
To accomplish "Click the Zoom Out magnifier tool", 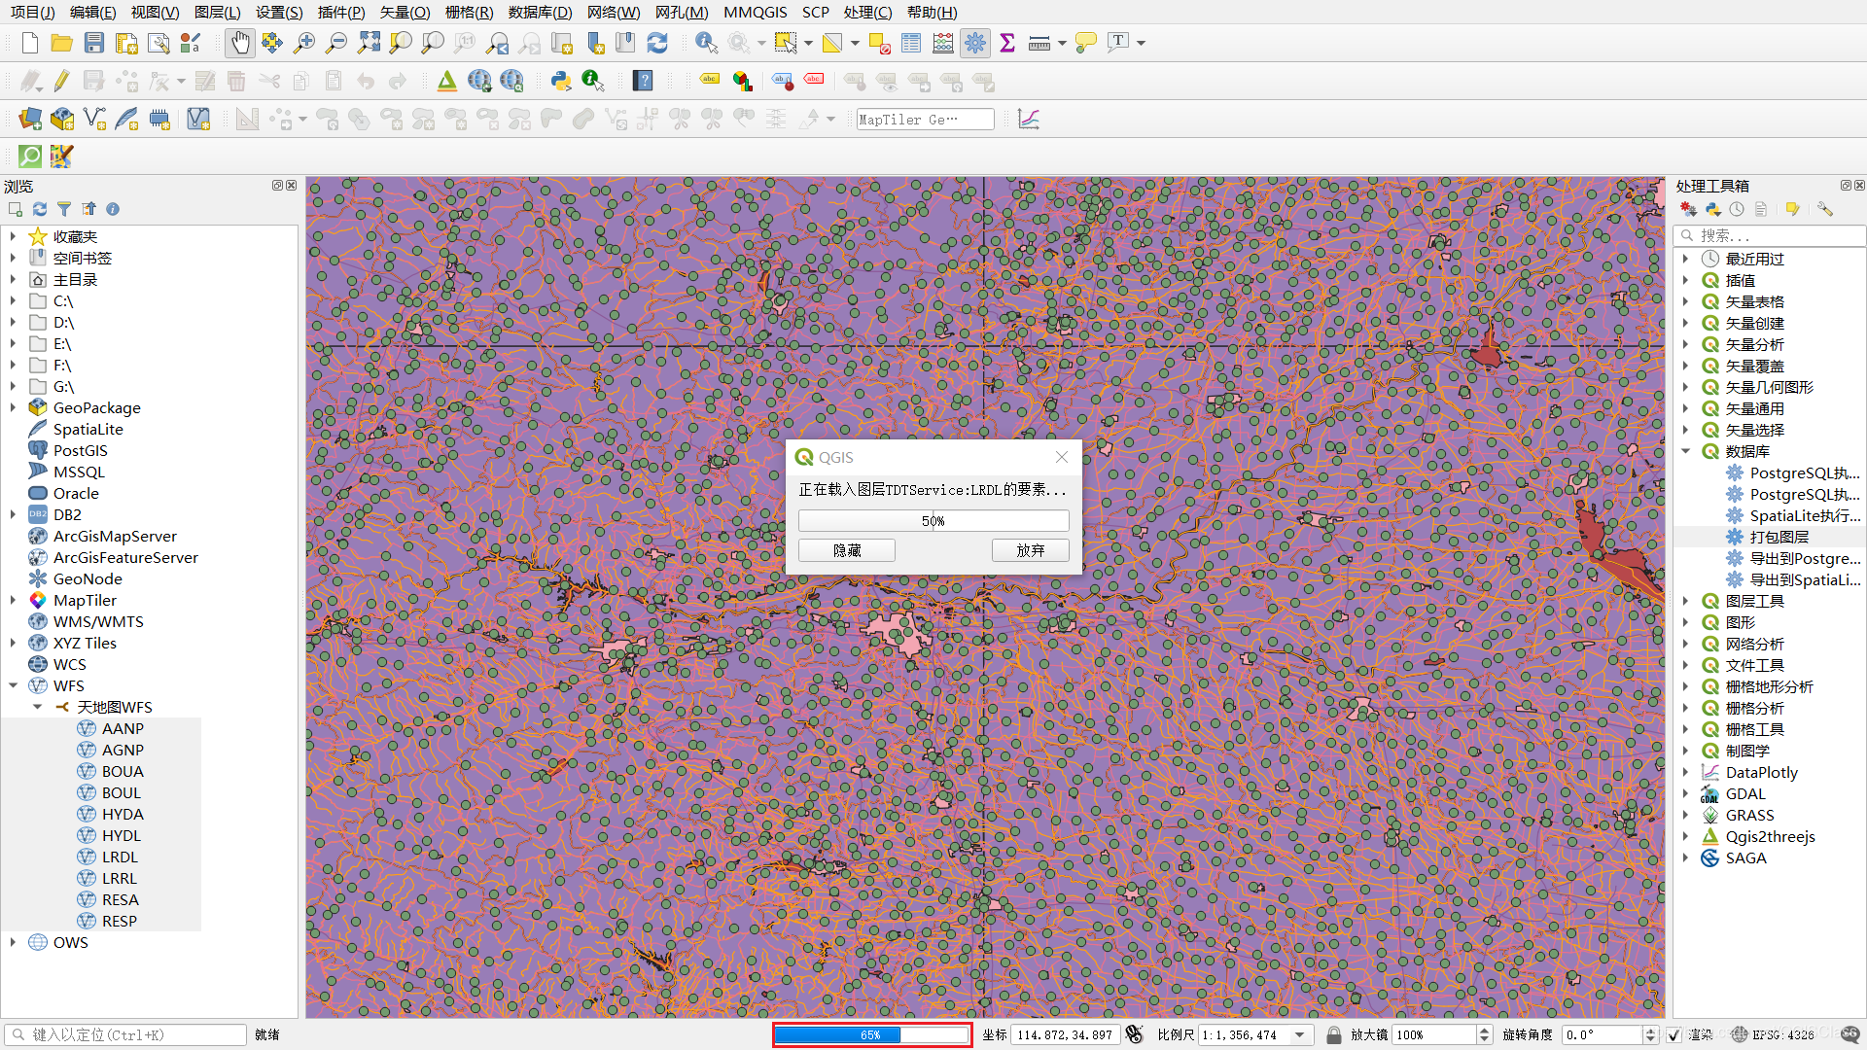I will (x=336, y=43).
